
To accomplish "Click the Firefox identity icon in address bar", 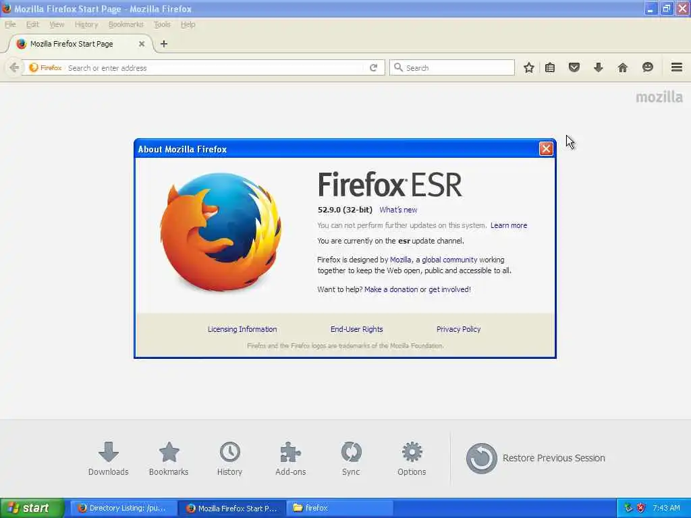I will tap(45, 68).
